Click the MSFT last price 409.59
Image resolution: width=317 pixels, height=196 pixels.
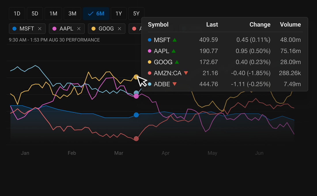(209, 40)
